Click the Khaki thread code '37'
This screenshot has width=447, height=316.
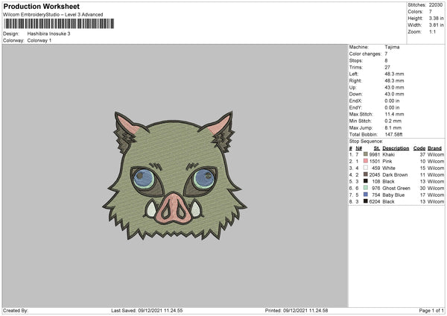coord(422,154)
